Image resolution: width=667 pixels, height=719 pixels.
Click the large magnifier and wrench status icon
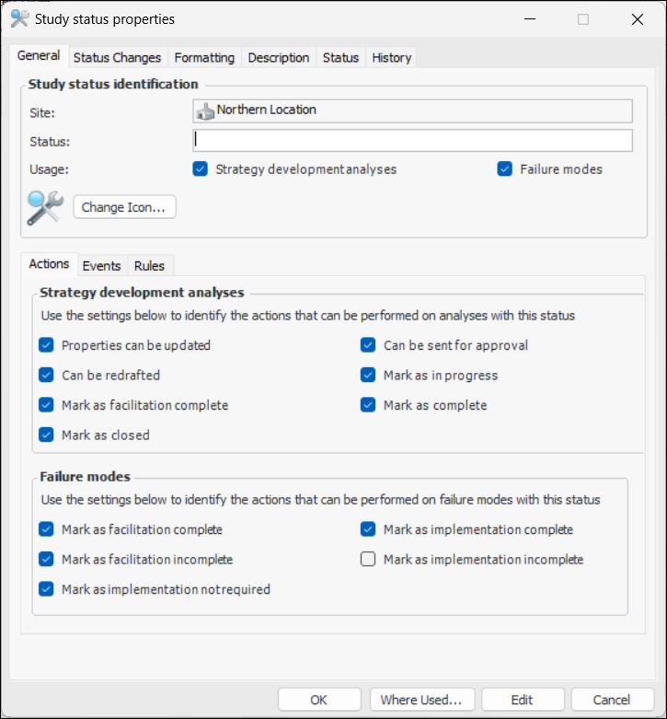(45, 208)
